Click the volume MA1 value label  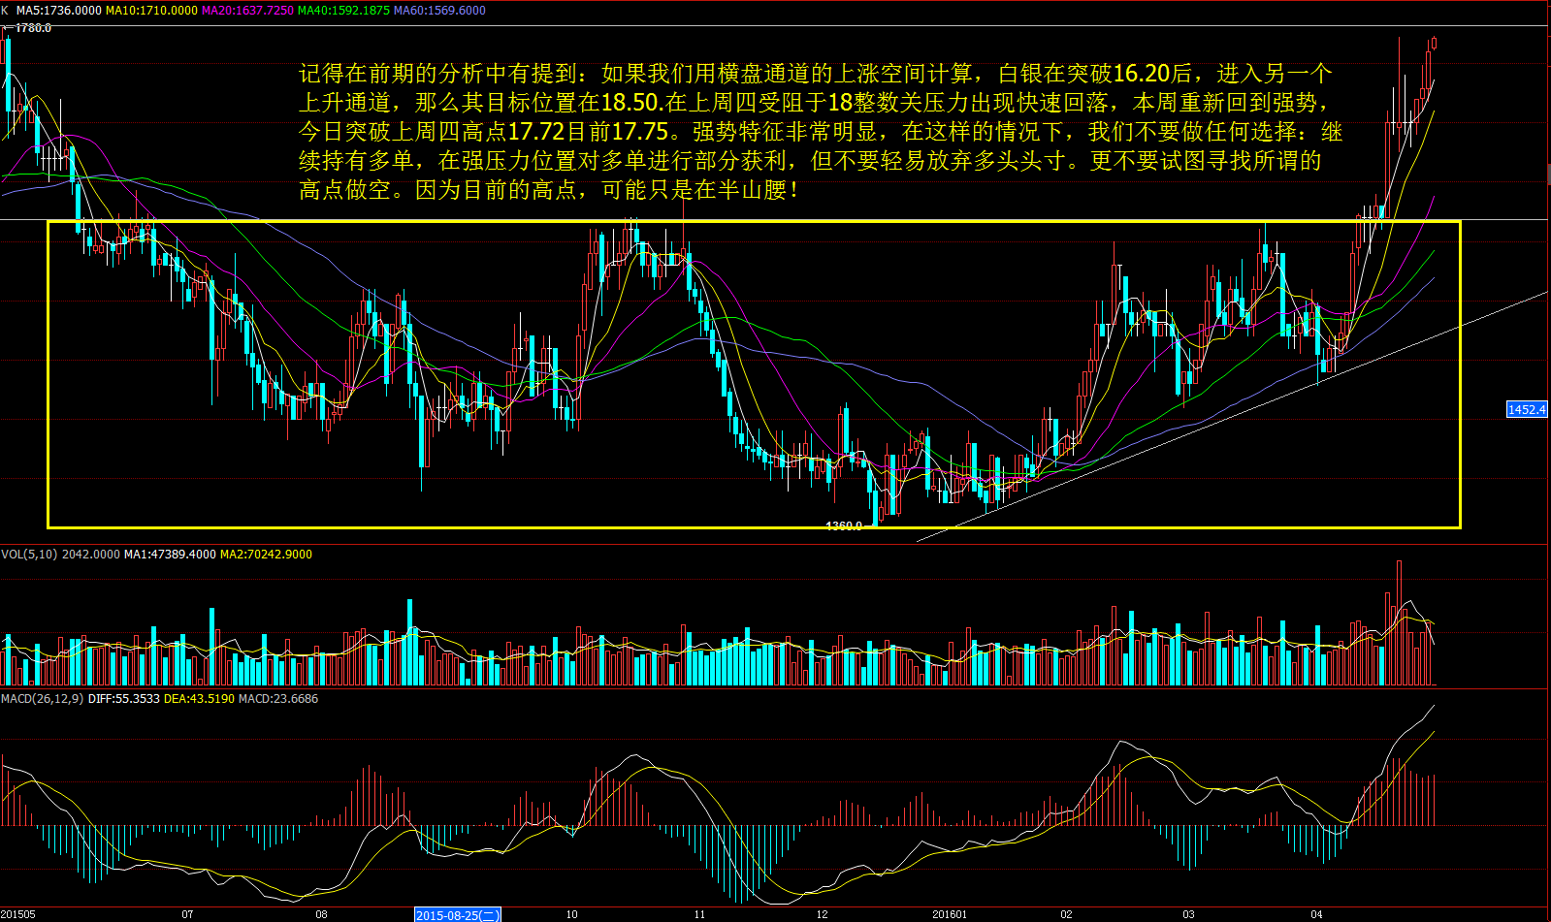tap(170, 554)
